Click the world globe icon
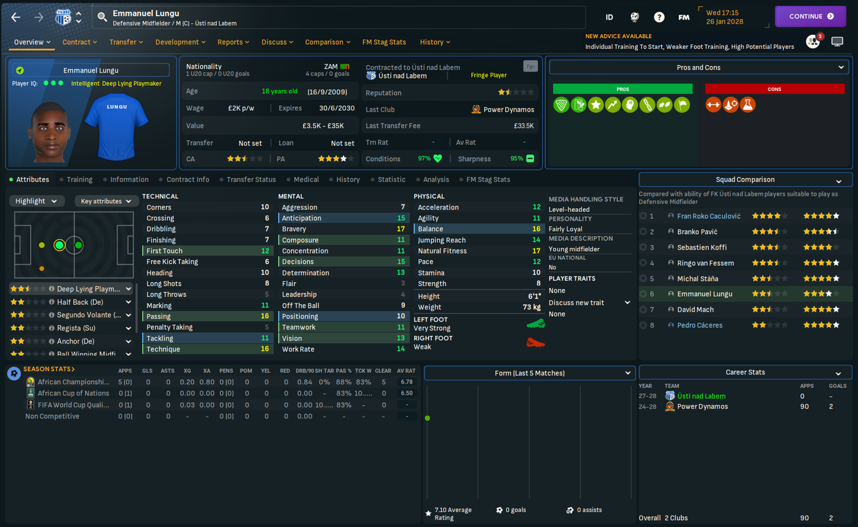 pyautogui.click(x=635, y=17)
